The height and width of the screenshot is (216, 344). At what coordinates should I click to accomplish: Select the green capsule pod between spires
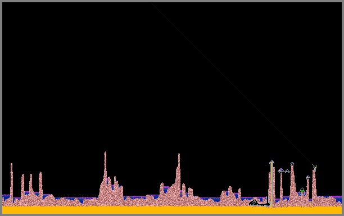point(302,191)
